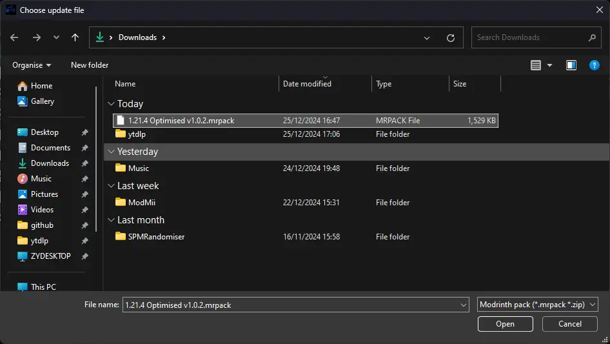
Task: Open the Organise menu
Action: [x=32, y=65]
